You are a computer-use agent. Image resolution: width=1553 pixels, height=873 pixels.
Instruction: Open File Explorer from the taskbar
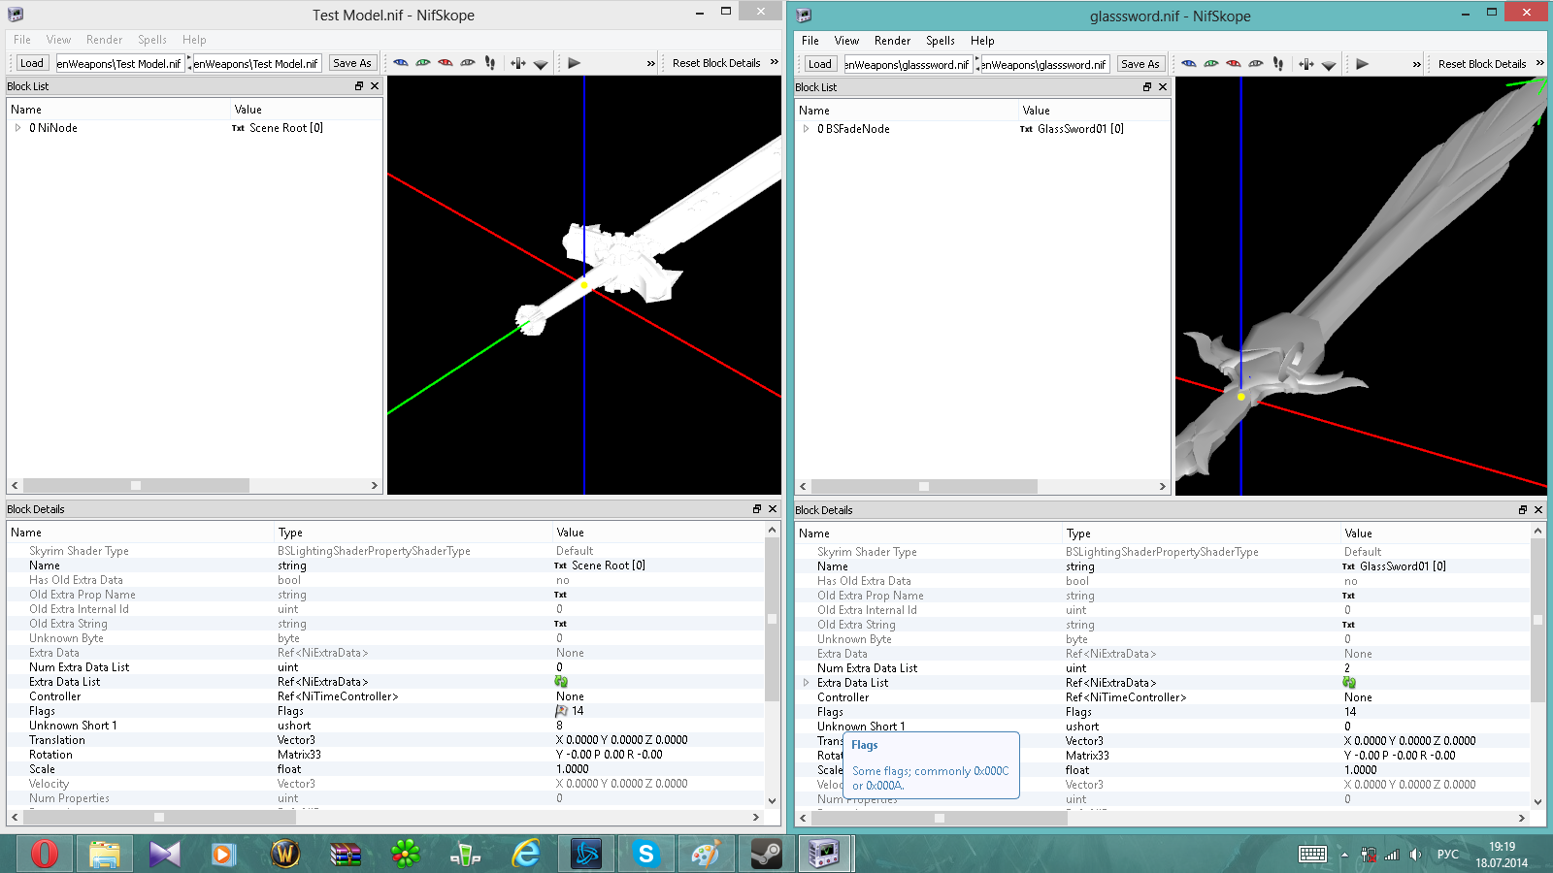(105, 854)
